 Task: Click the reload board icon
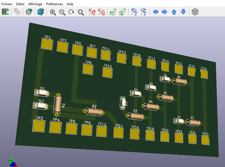point(5,12)
